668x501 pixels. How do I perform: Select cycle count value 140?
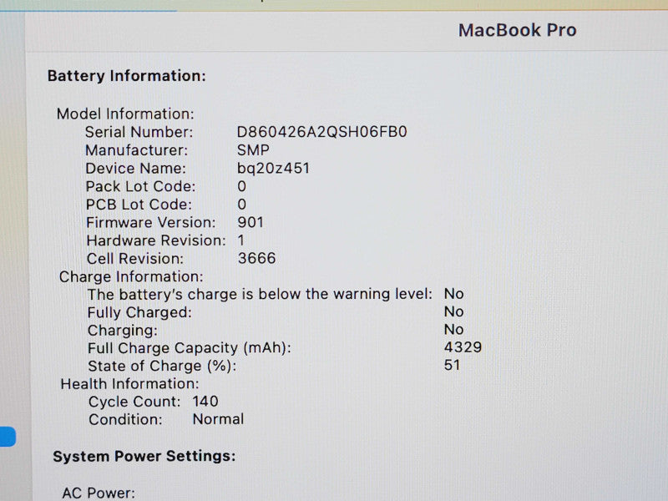pyautogui.click(x=205, y=402)
